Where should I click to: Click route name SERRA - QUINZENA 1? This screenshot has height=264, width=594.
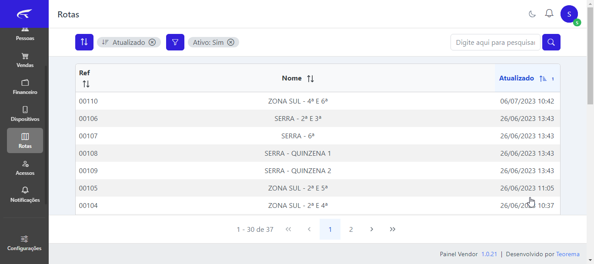298,154
